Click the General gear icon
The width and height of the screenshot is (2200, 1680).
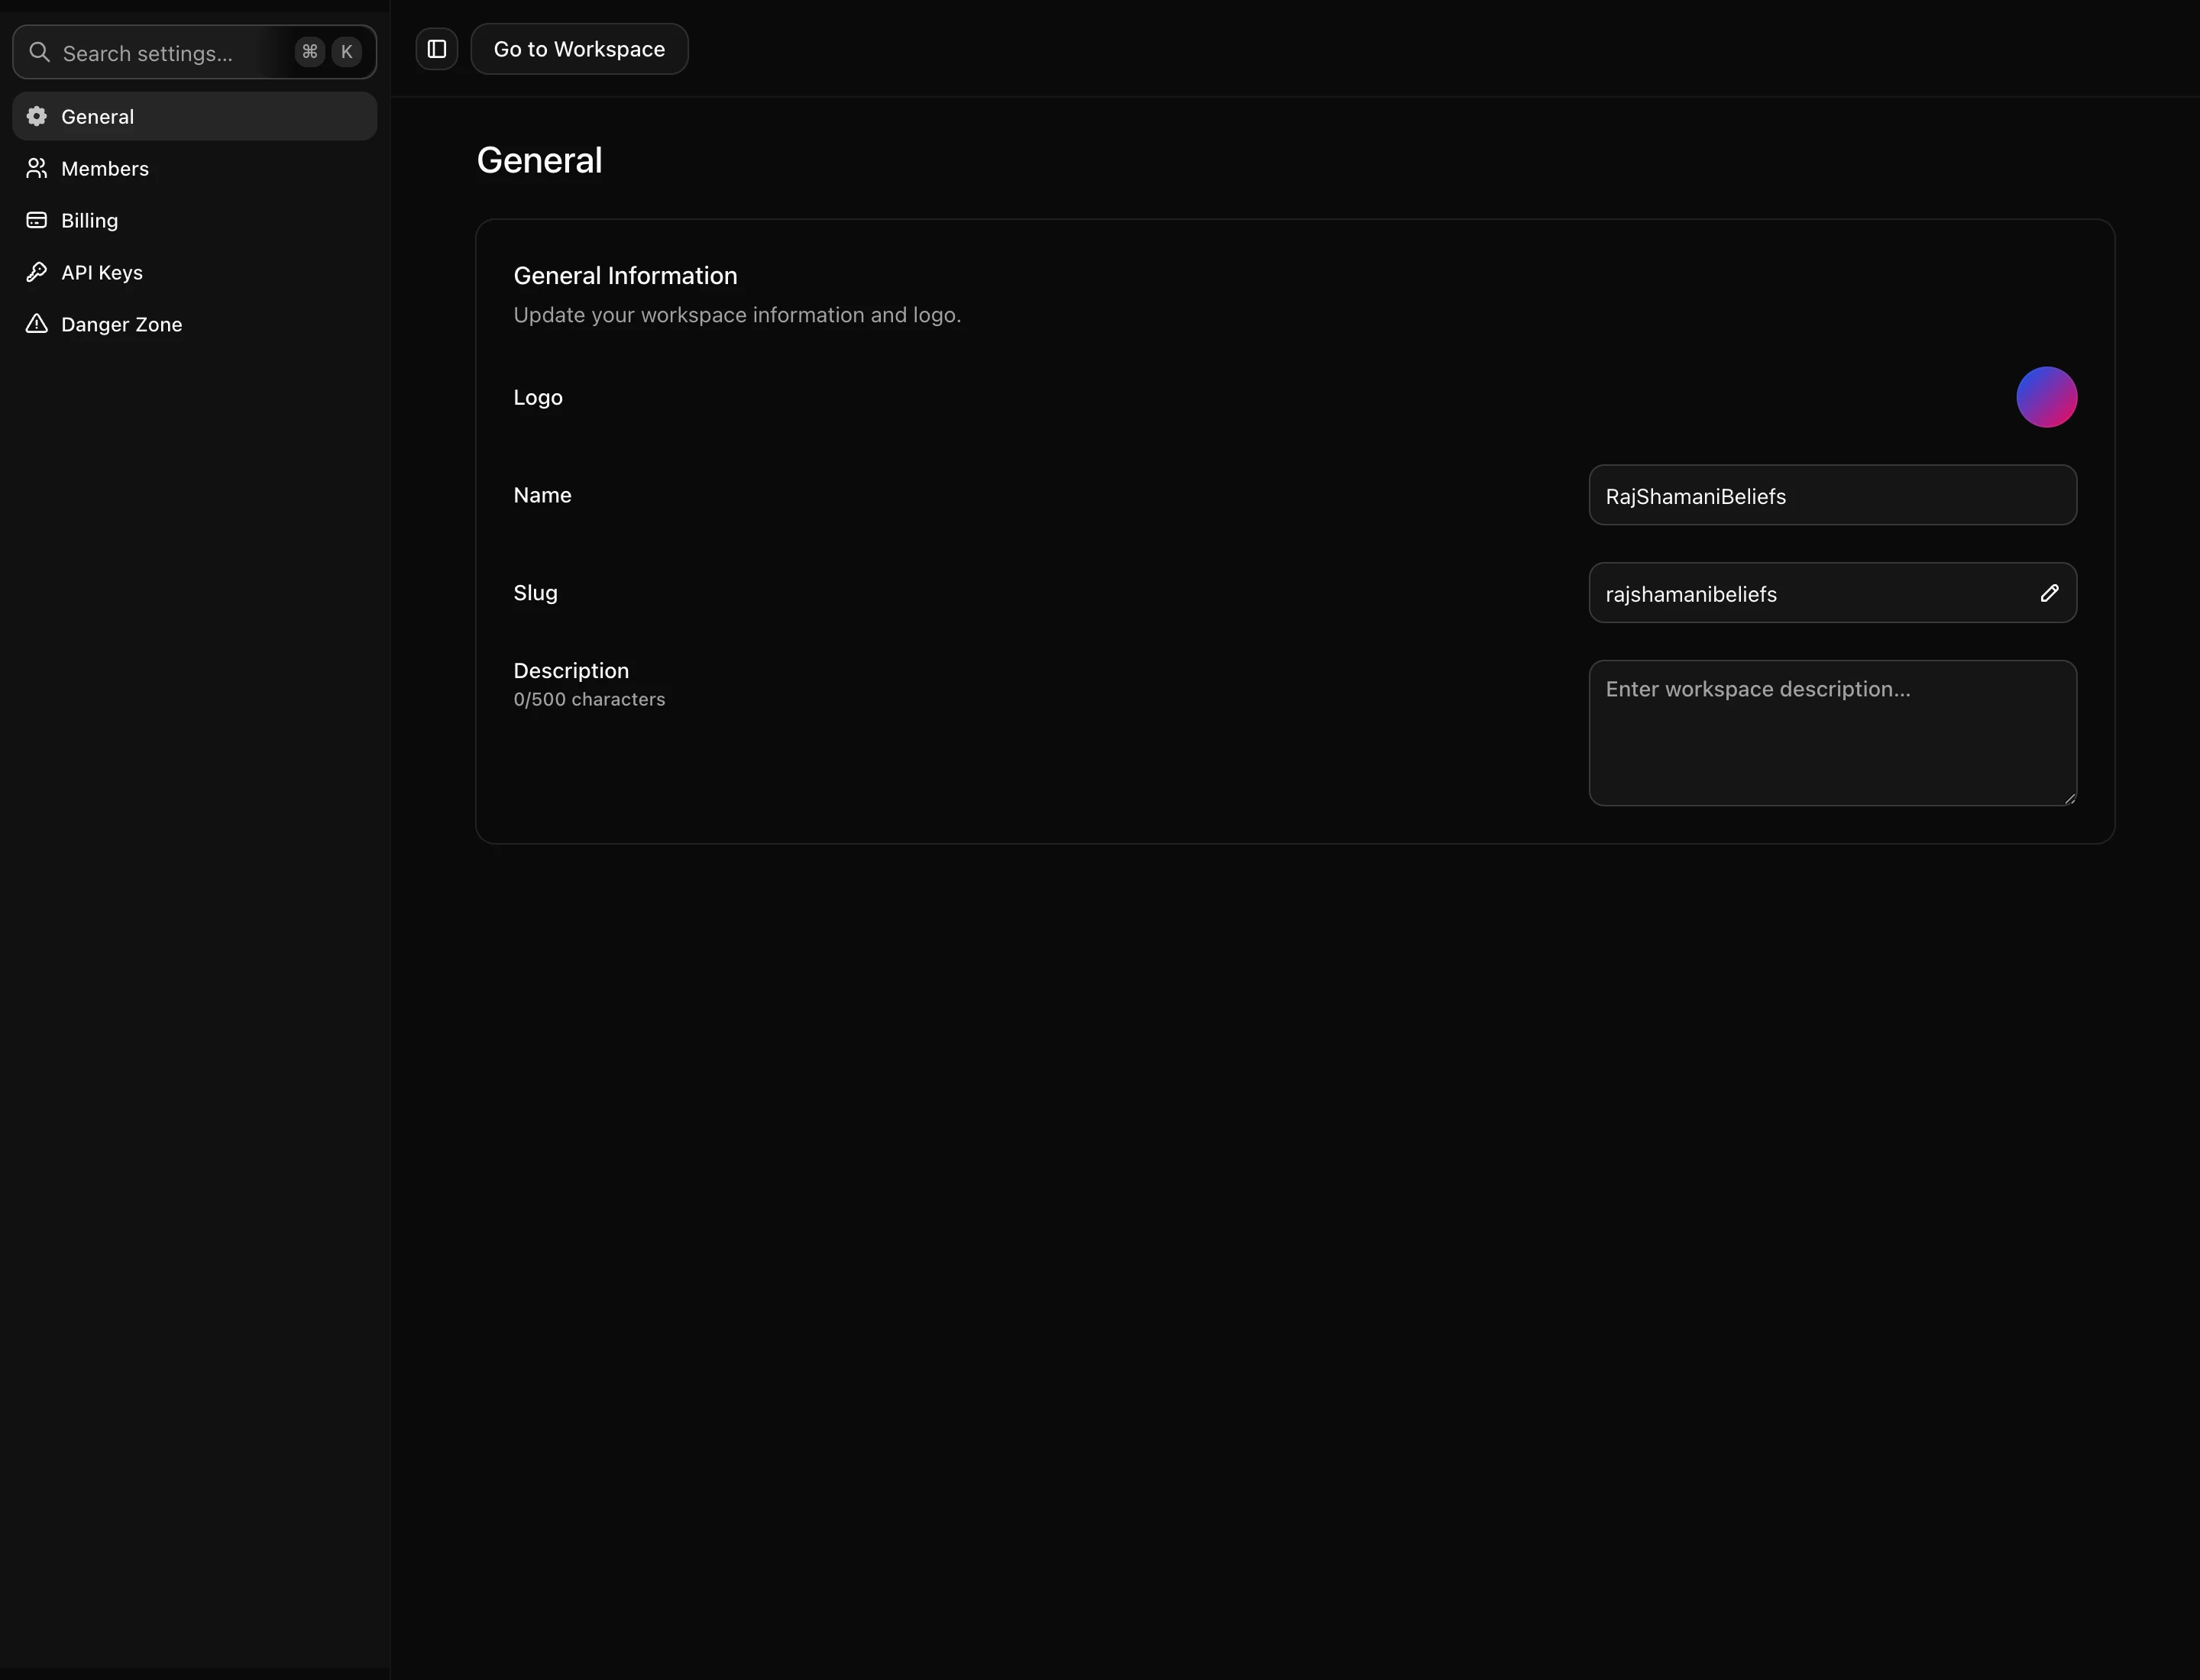(x=37, y=116)
